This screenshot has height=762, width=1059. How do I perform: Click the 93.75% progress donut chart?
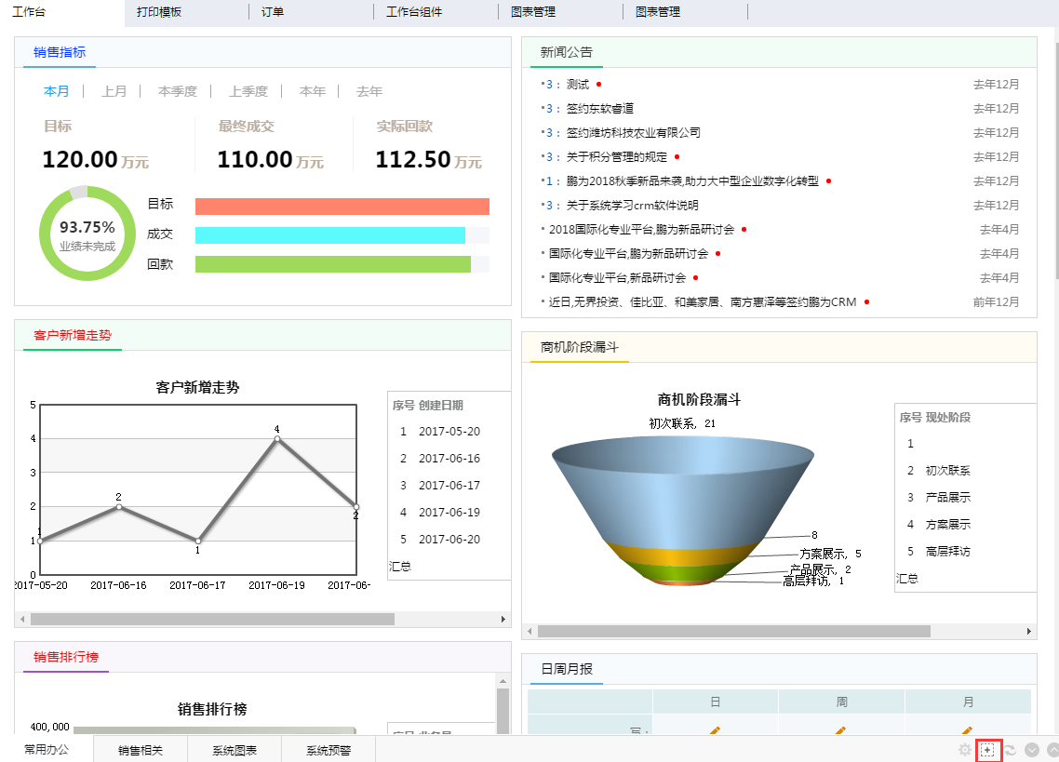[87, 234]
